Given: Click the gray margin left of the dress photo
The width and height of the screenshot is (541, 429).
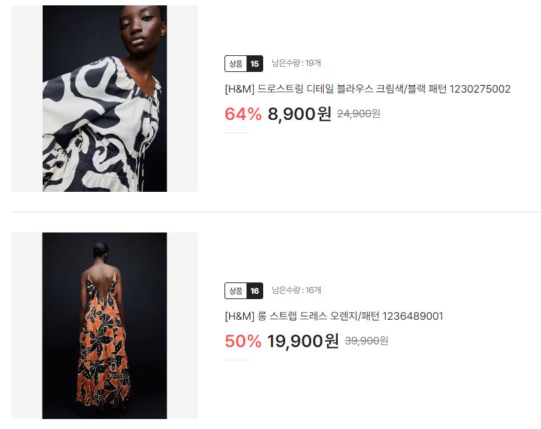Looking at the screenshot, I should pos(27,326).
